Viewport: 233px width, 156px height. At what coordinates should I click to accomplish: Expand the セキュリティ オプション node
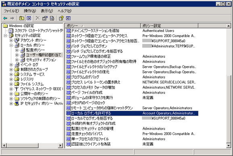17,60
